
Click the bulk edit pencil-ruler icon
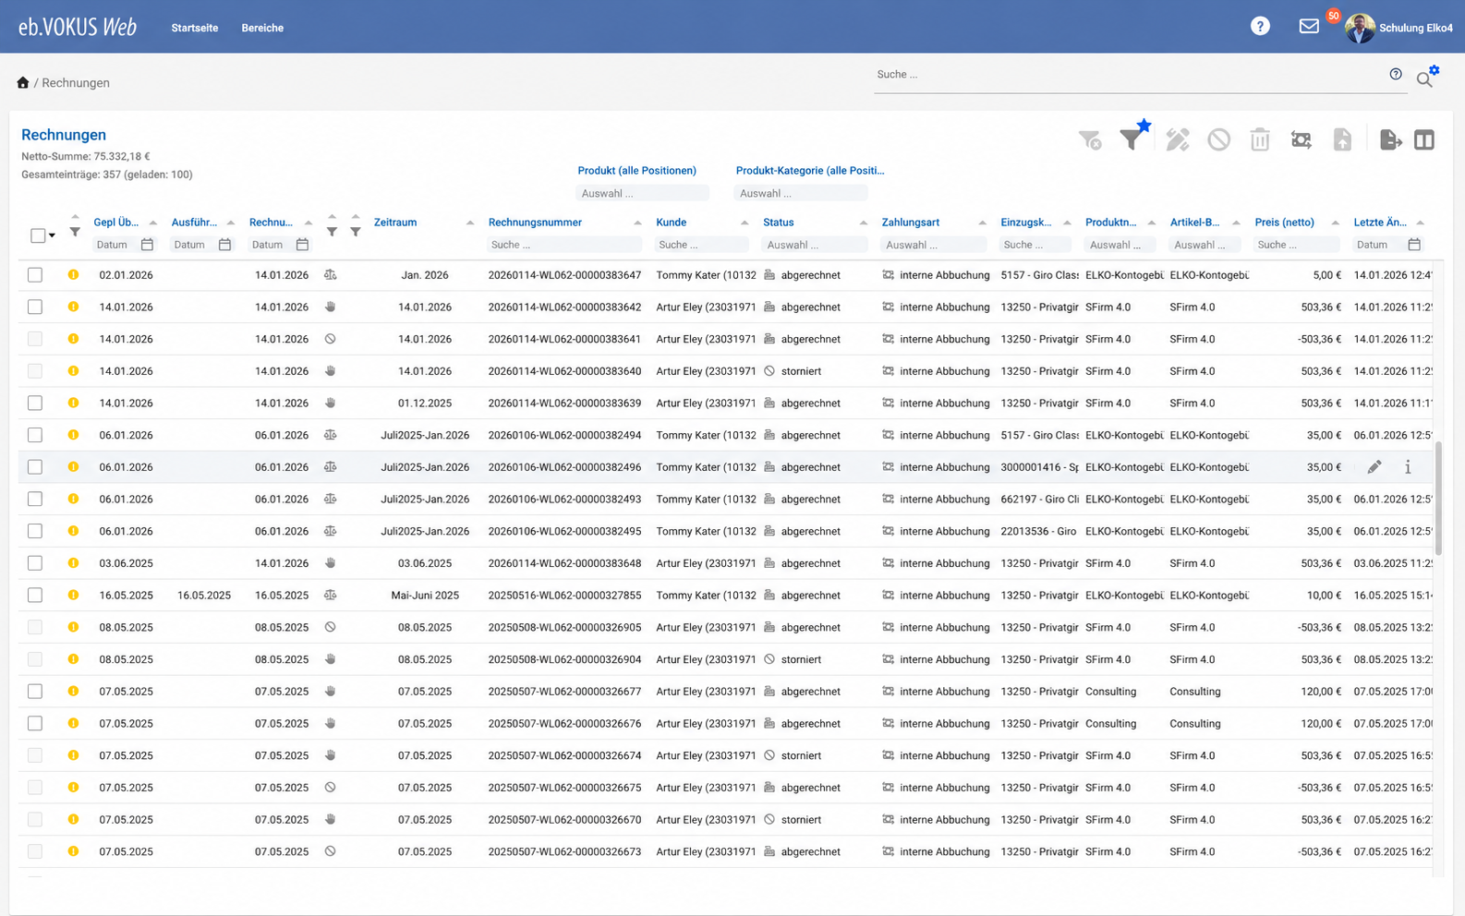(x=1178, y=139)
